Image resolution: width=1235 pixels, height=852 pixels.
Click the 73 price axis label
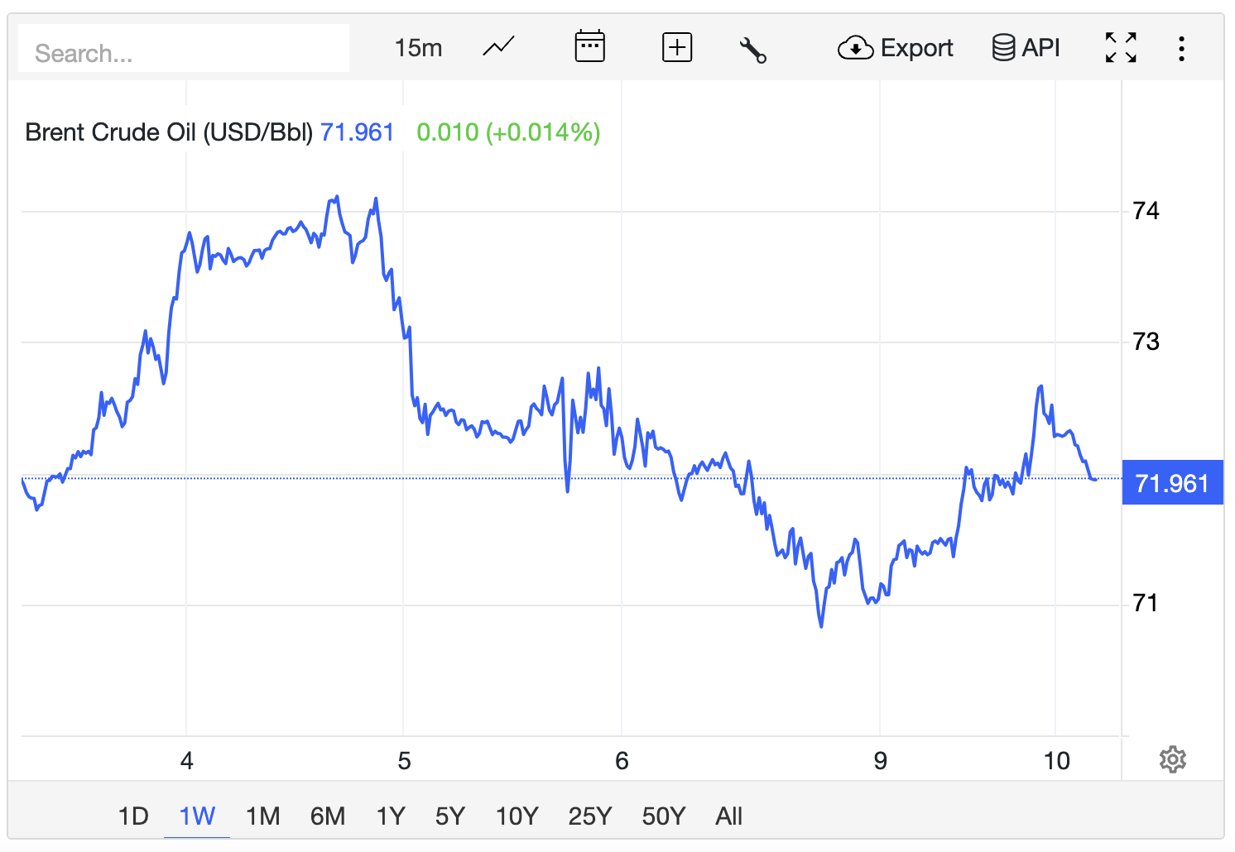(x=1146, y=341)
